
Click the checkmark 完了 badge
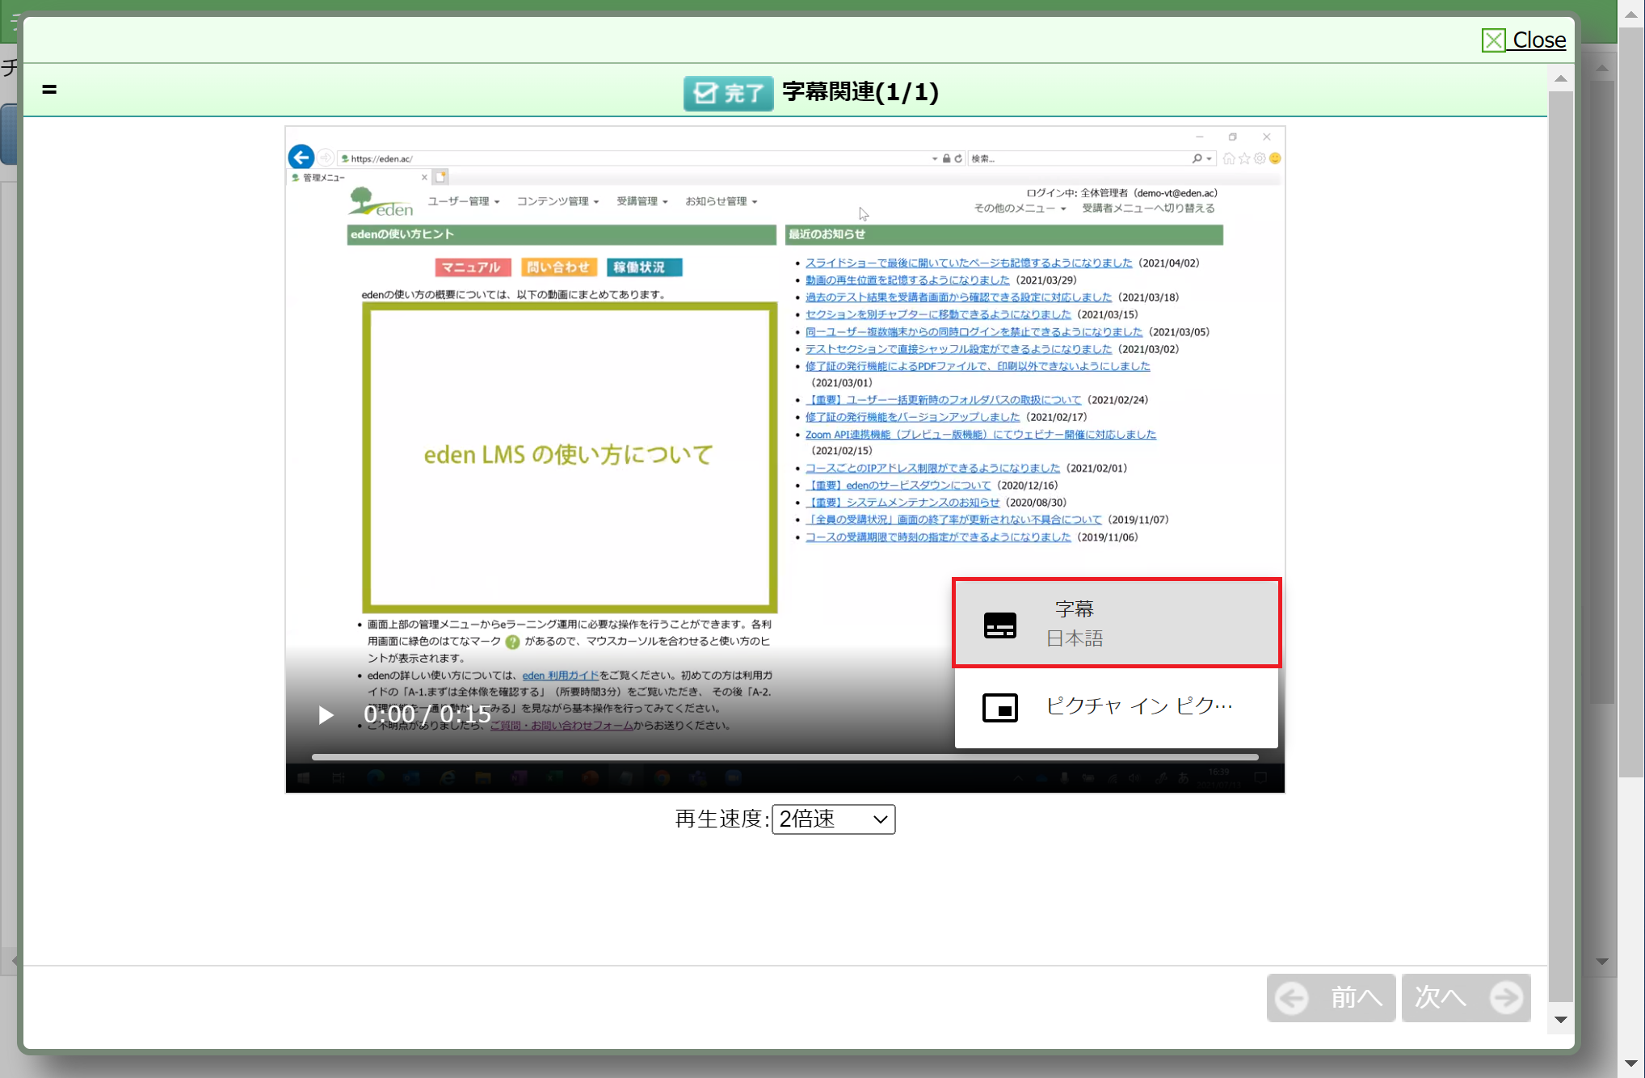click(x=728, y=93)
